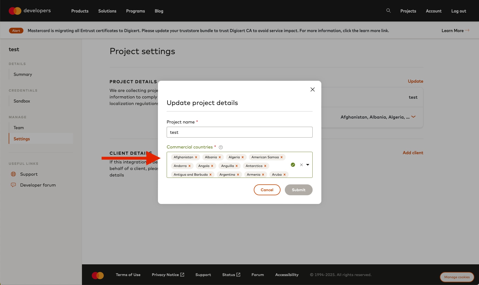Follow the Learn More alert link
The image size is (479, 285).
click(455, 30)
